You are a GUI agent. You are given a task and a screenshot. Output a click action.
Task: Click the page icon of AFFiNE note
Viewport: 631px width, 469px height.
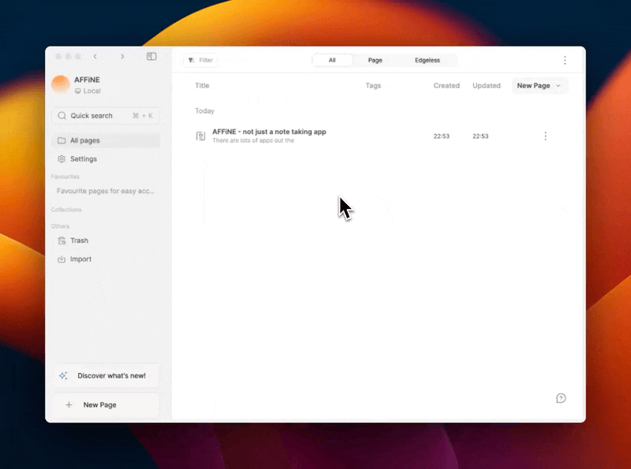(200, 136)
